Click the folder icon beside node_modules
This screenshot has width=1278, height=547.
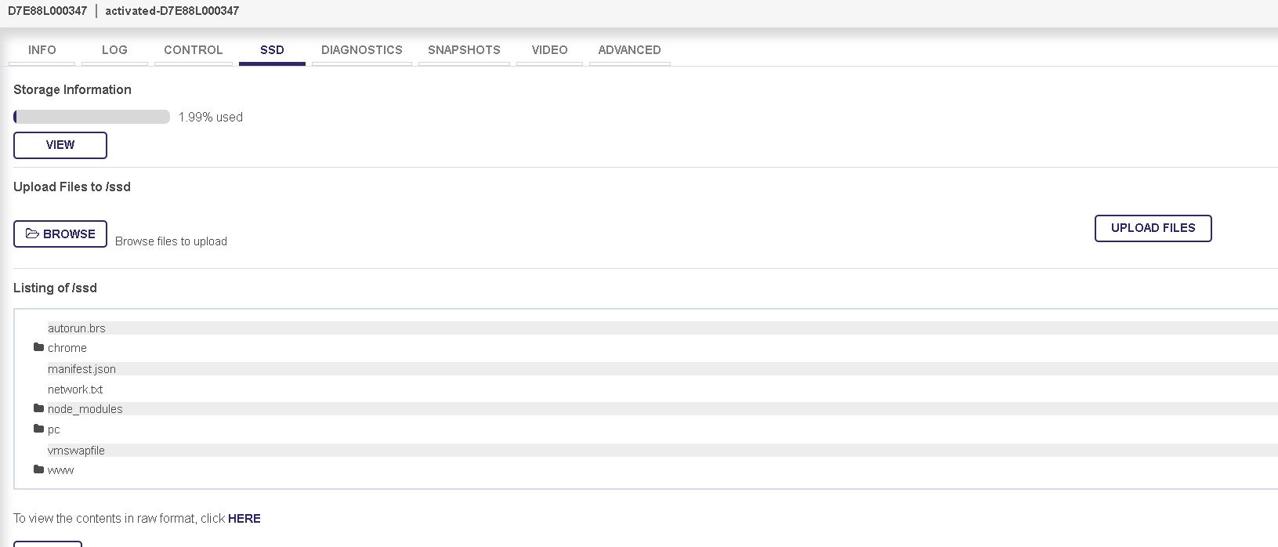coord(38,408)
